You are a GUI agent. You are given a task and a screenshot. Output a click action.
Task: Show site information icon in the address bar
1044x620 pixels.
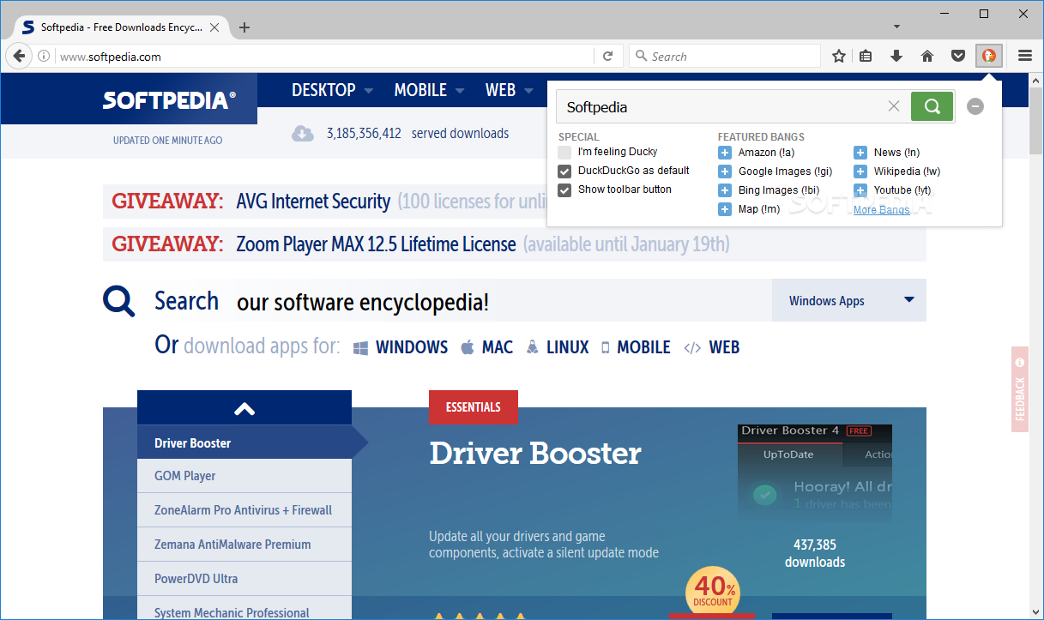pos(44,57)
